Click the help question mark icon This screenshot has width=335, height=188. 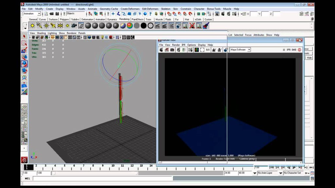(x=150, y=14)
